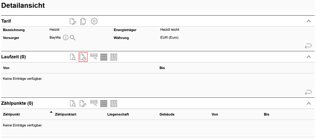Open the Tarif settings gear

tap(94, 22)
